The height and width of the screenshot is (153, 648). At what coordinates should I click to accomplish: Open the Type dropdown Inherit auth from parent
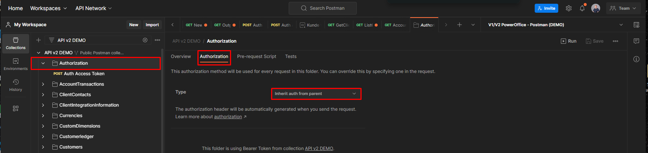pos(316,94)
